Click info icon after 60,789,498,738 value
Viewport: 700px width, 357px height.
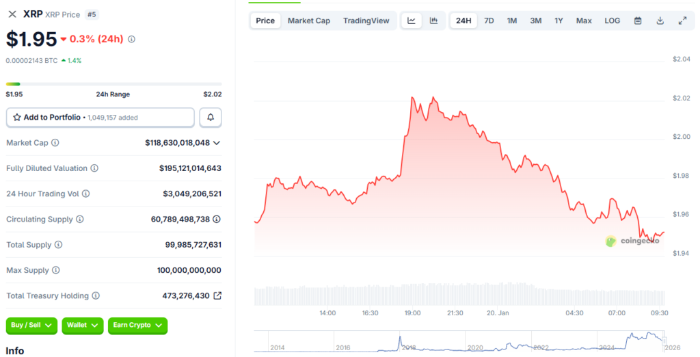[x=217, y=220]
